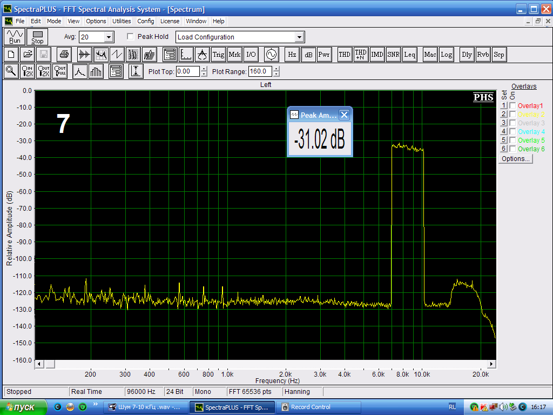Zoom out full

pos(60,71)
